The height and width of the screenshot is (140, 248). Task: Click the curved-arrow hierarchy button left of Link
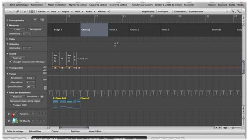click(x=10, y=12)
